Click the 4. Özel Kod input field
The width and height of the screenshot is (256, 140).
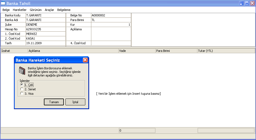click(111, 43)
